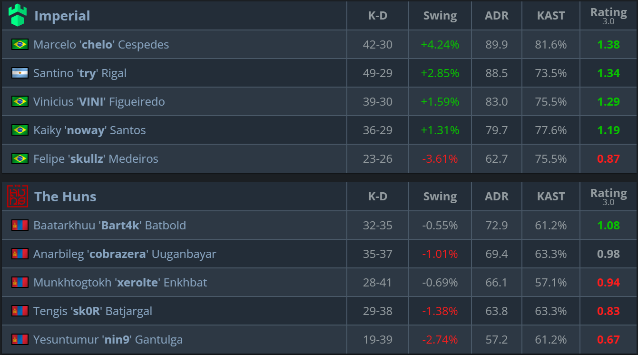The height and width of the screenshot is (355, 638).
Task: Open Santino 'try' Rigal player profile
Action: [x=80, y=73]
